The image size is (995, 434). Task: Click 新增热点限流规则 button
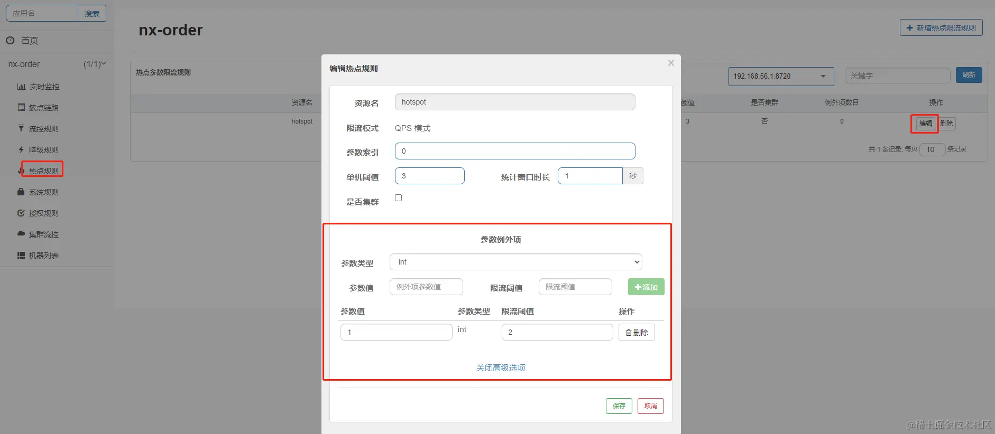click(x=941, y=27)
